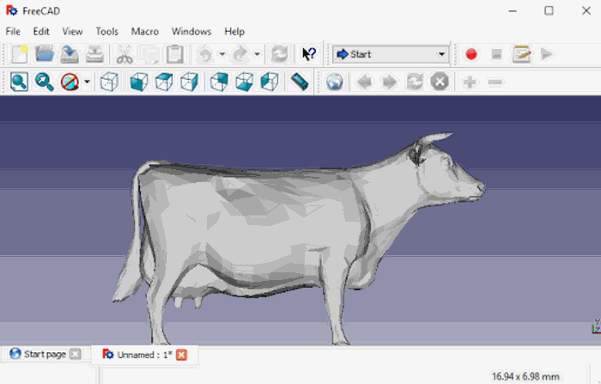601x384 pixels.
Task: Expand the redo history arrow
Action: (x=258, y=54)
